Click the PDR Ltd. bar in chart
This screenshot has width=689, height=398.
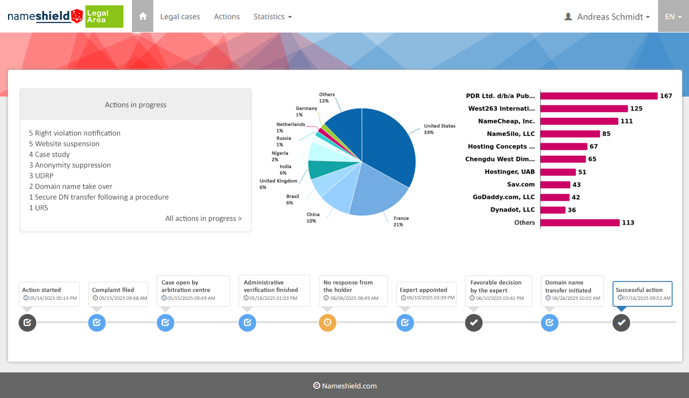tap(598, 96)
